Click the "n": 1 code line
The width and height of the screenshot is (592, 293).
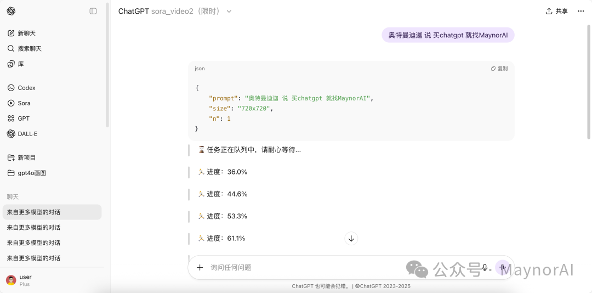220,119
